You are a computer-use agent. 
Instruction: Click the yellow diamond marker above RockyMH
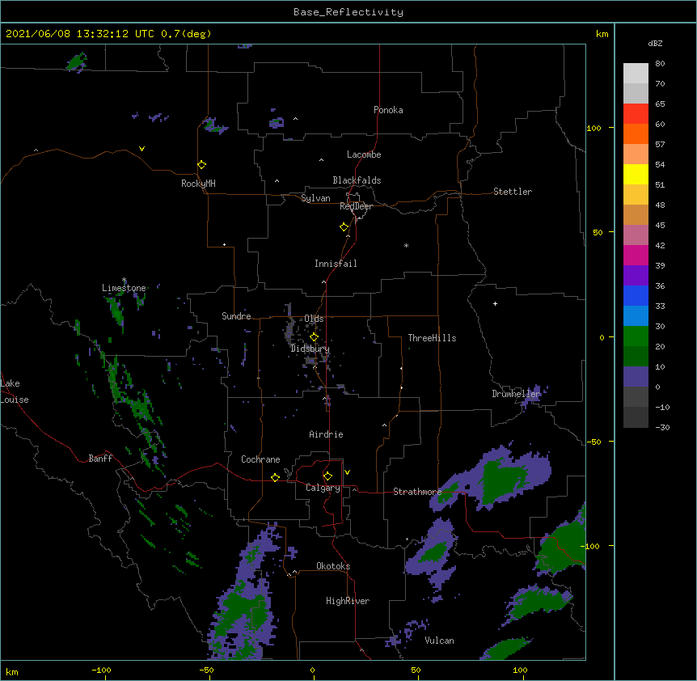click(202, 165)
